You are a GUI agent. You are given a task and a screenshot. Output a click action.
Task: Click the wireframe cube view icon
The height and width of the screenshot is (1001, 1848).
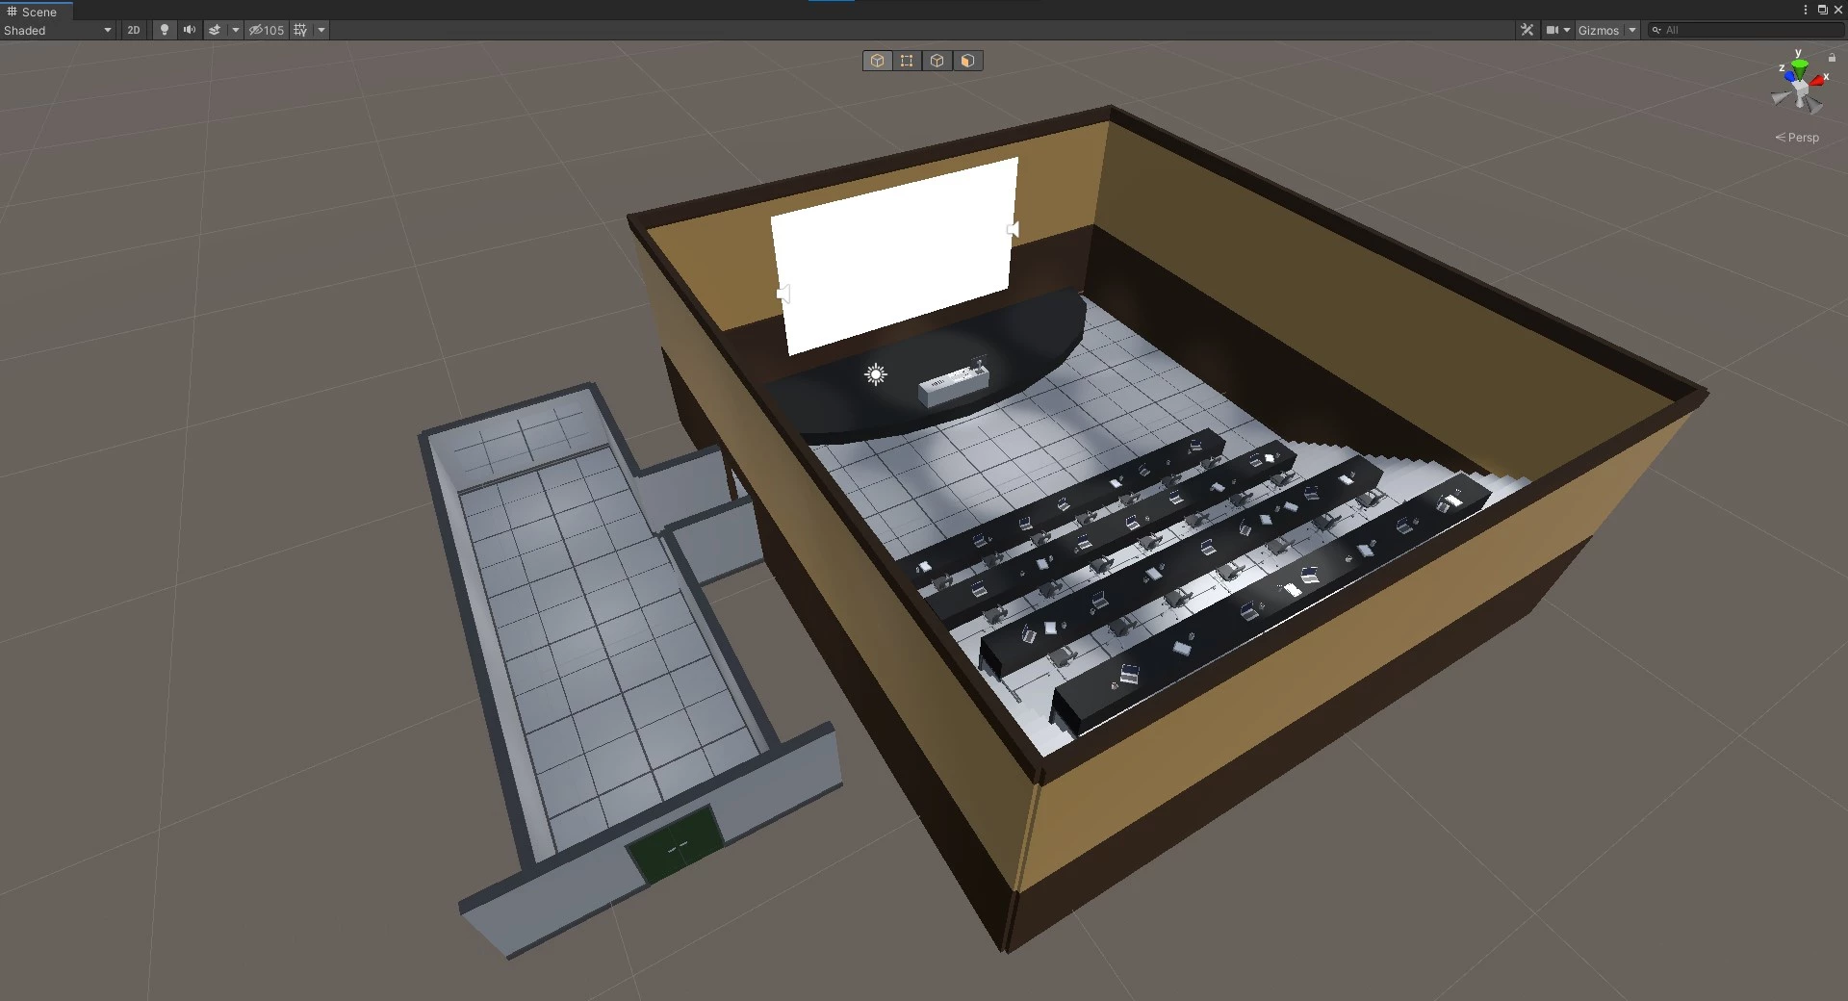click(937, 60)
